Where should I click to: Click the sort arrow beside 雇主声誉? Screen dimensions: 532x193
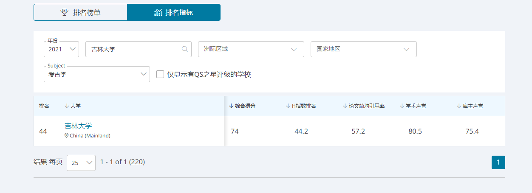point(459,106)
